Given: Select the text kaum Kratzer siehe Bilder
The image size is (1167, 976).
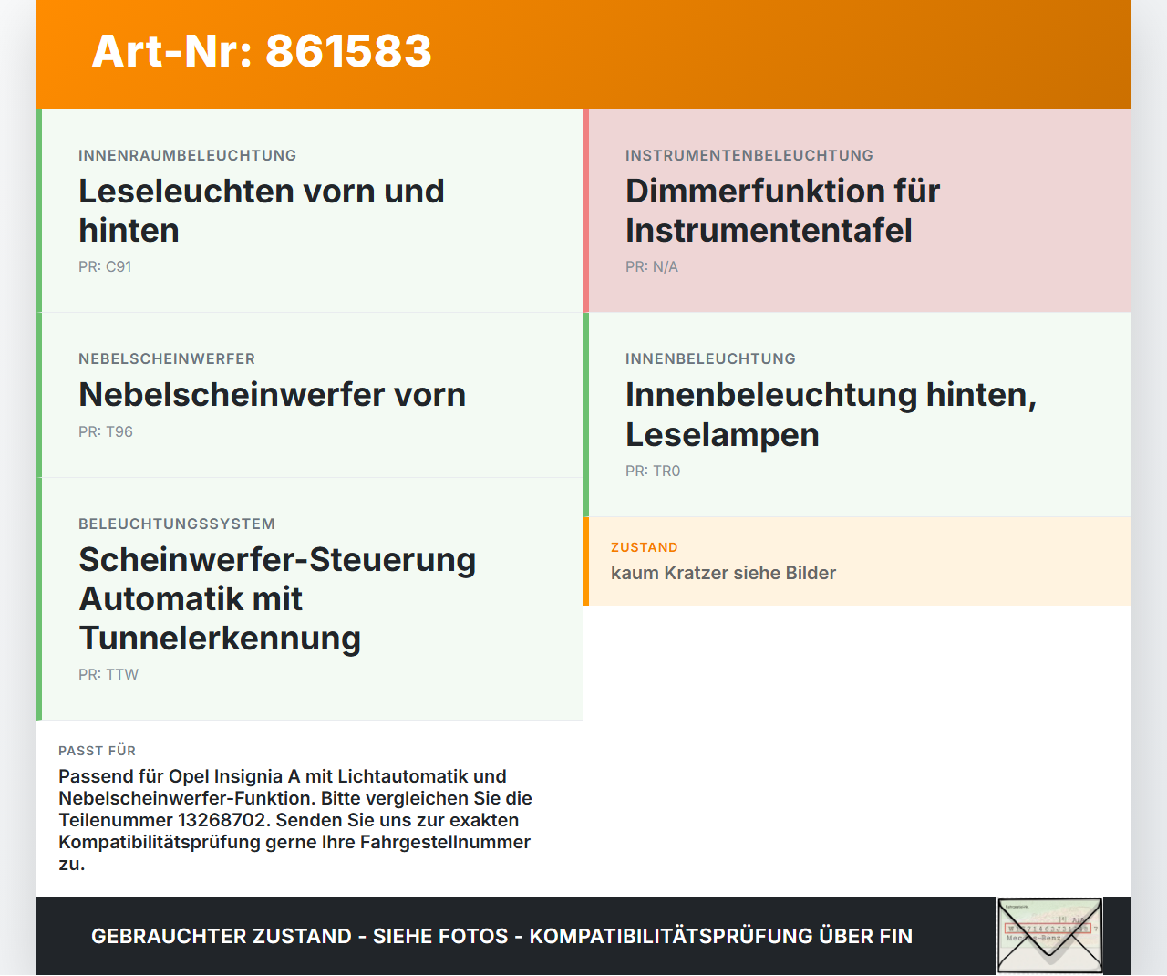Looking at the screenshot, I should (724, 573).
